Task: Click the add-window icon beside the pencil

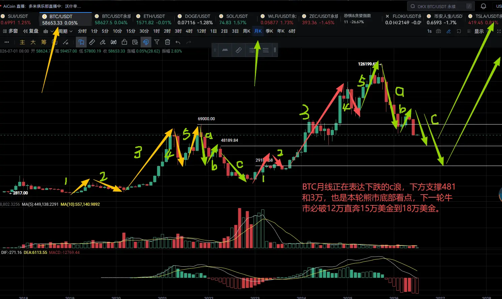Action: pos(459,31)
